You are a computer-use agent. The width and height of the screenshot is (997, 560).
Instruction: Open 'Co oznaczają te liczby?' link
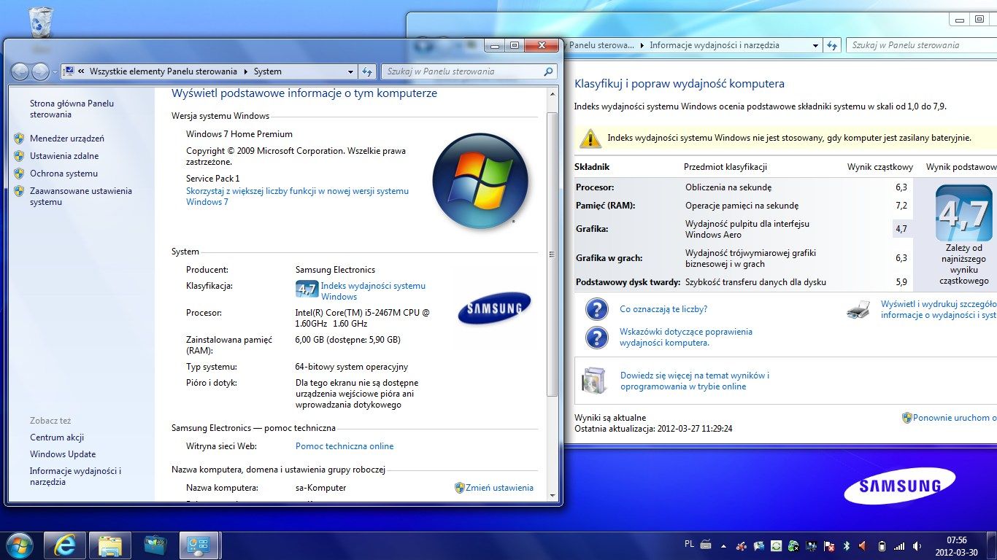[663, 309]
